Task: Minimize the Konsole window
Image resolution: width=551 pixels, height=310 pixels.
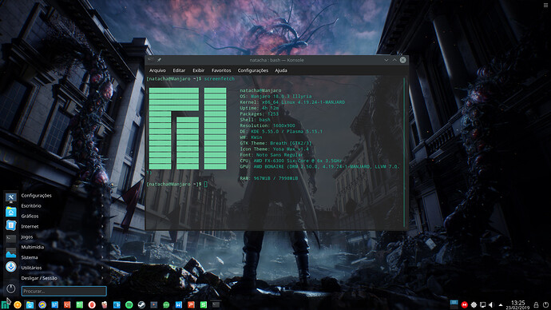Action: [386, 60]
